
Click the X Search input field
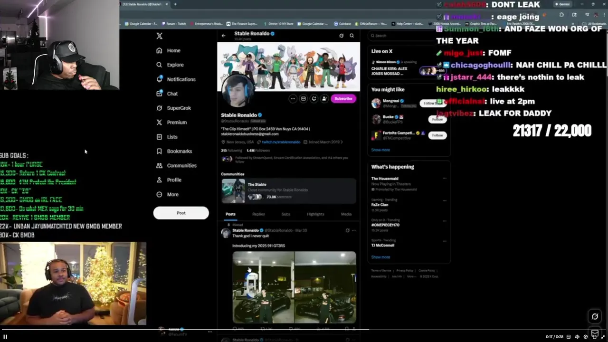(x=408, y=36)
